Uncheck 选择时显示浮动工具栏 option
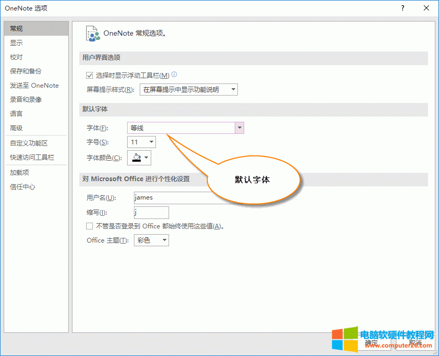439x356 pixels. click(90, 75)
